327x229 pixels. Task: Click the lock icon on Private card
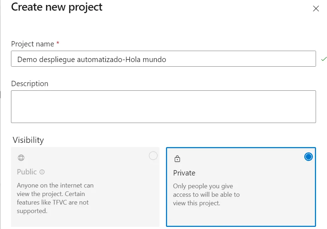(177, 159)
